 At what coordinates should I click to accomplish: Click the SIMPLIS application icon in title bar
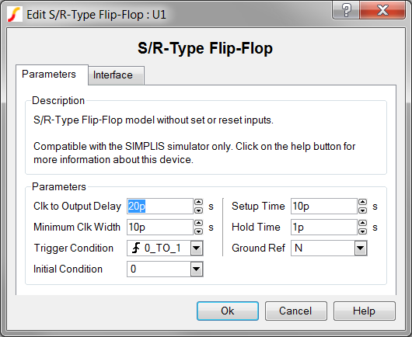[15, 15]
